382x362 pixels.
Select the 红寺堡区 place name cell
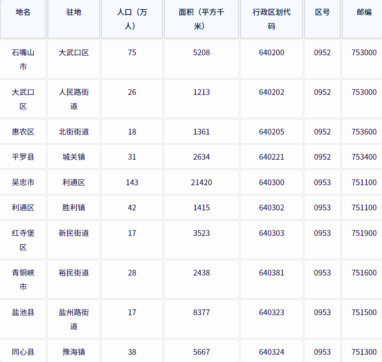(23, 240)
